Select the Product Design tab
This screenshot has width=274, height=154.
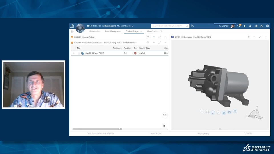[132, 31]
